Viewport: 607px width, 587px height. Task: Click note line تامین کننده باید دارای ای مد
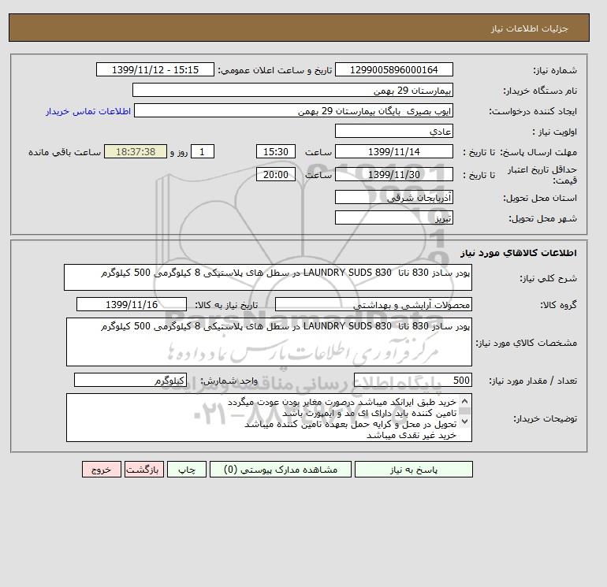369,413
